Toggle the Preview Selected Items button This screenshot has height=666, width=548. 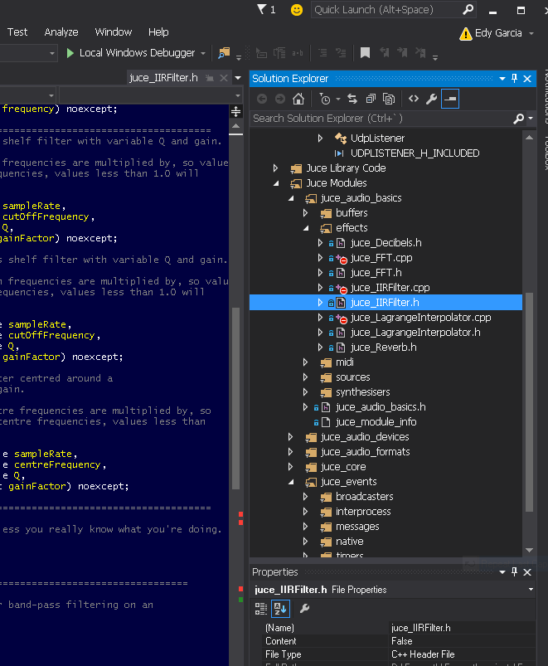pyautogui.click(x=450, y=99)
